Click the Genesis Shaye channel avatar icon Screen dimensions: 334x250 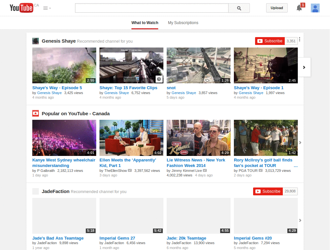tap(36, 41)
